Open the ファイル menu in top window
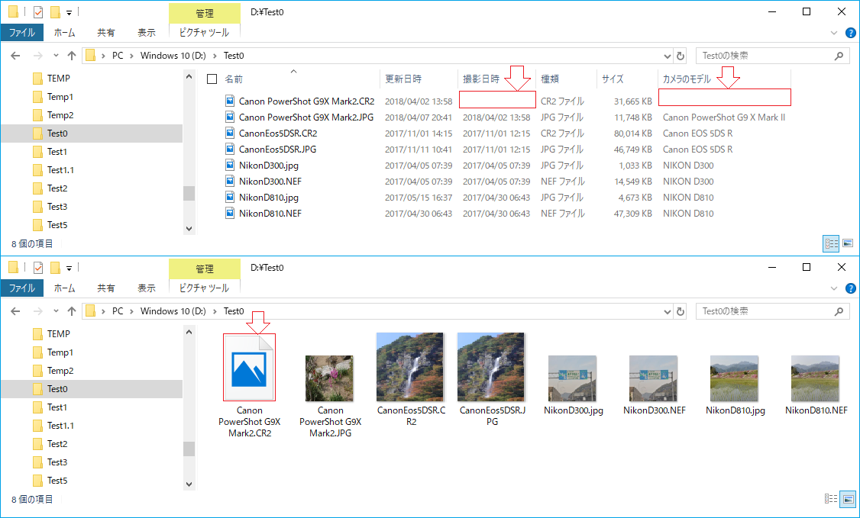Viewport: 860px width, 518px height. pyautogui.click(x=22, y=33)
